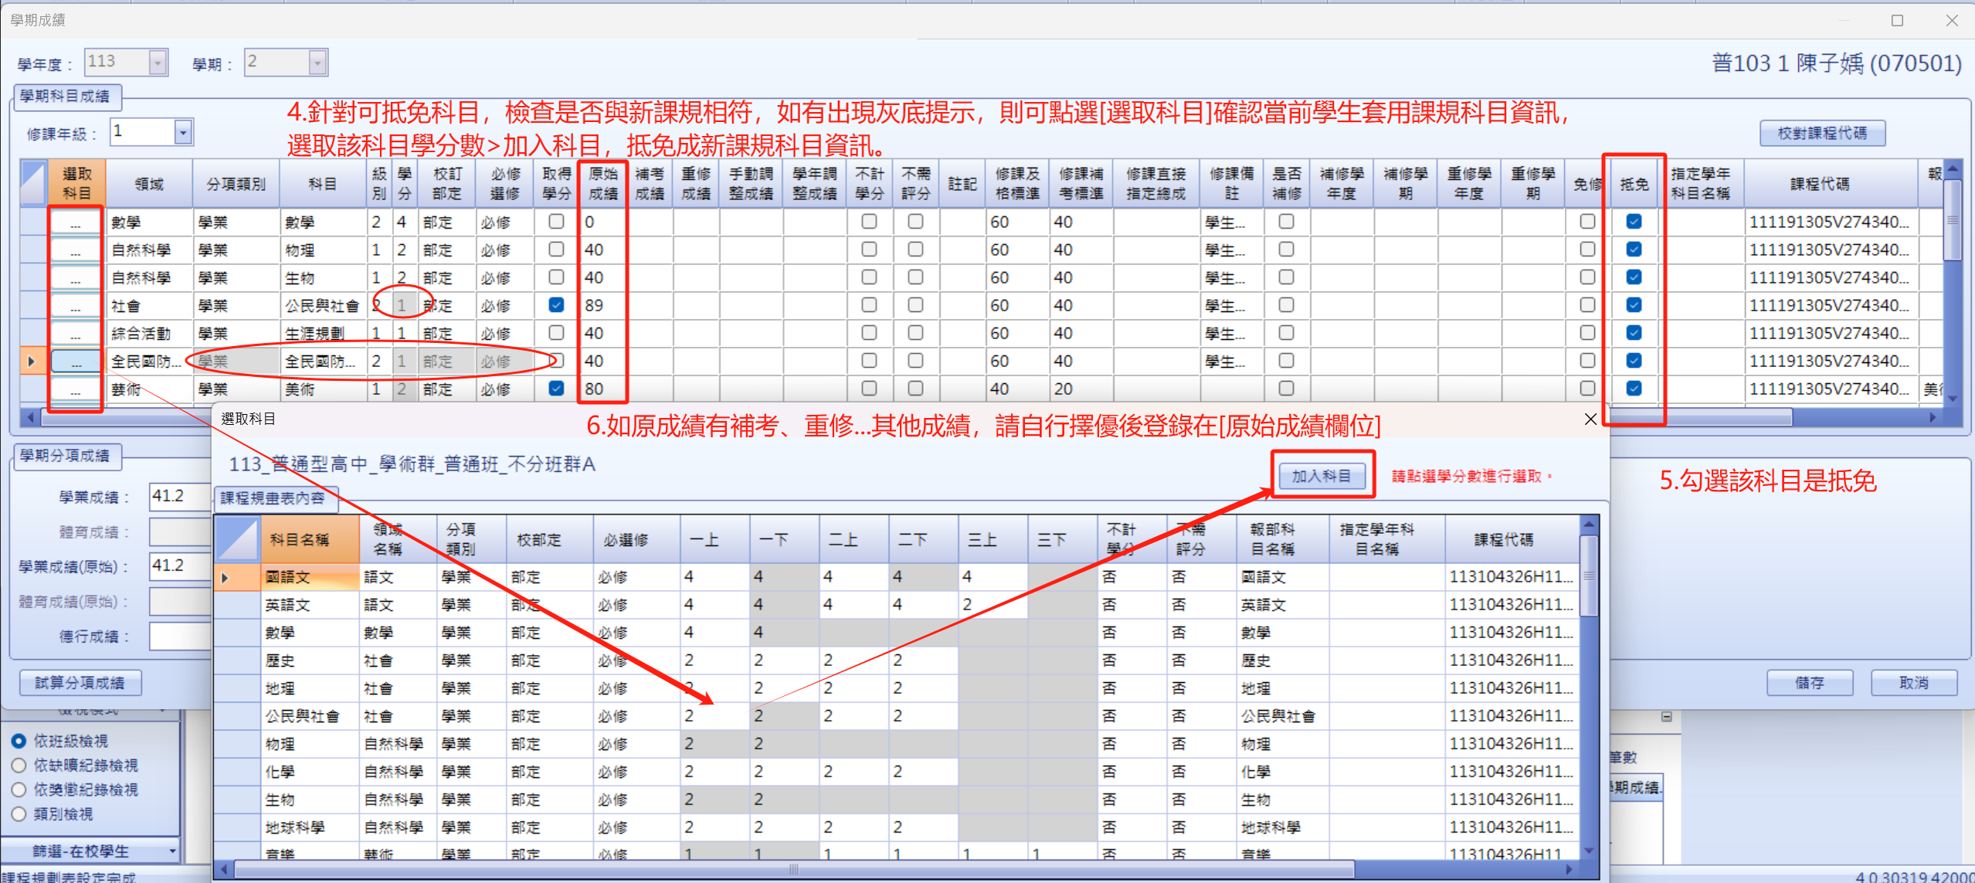Viewport: 1975px width, 883px height.
Task: Uncheck 取得學分 for the 美術 row
Action: pyautogui.click(x=556, y=389)
